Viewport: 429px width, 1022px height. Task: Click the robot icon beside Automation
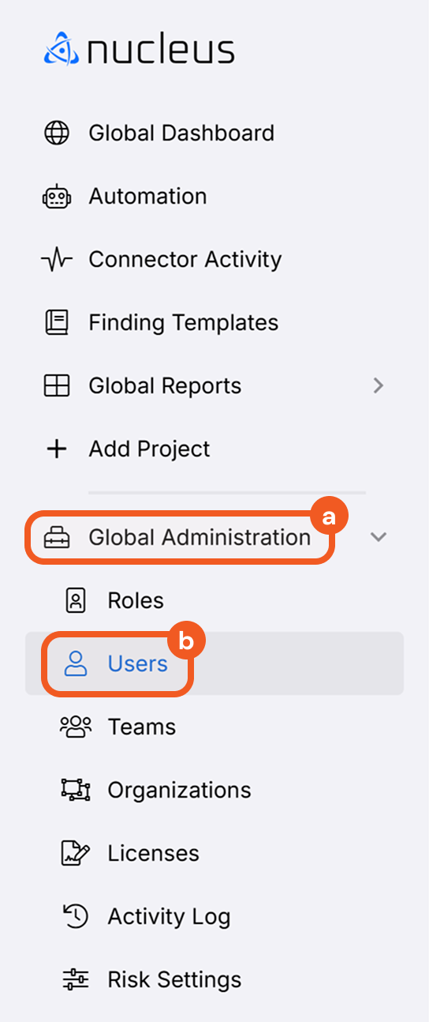56,196
